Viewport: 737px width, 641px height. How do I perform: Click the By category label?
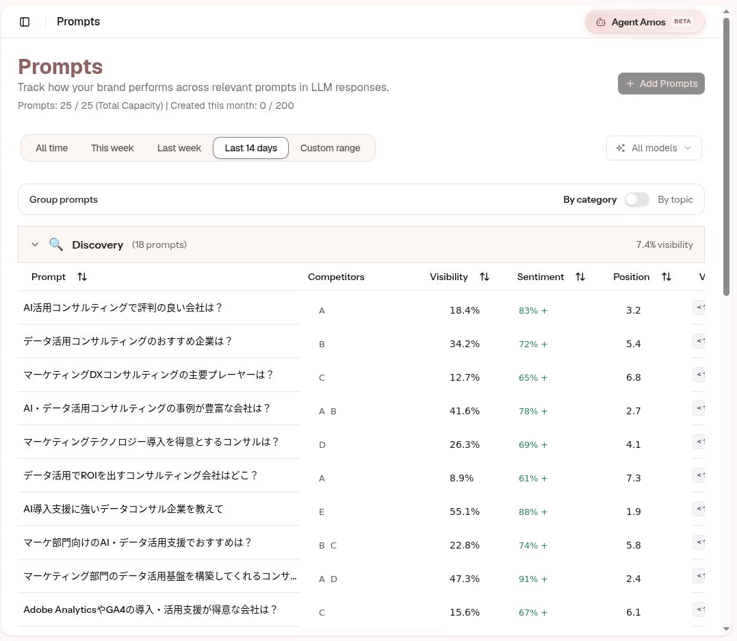(x=590, y=199)
